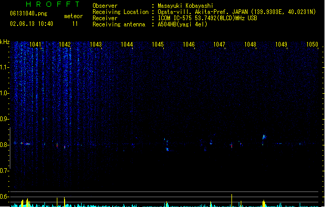325x207 pixels.
Task: Click the Receiving antenna label
Action: coord(119,24)
